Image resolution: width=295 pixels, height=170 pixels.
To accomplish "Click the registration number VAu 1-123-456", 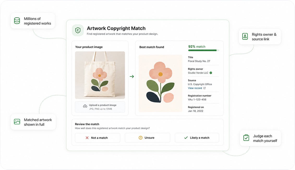I will coord(197,99).
